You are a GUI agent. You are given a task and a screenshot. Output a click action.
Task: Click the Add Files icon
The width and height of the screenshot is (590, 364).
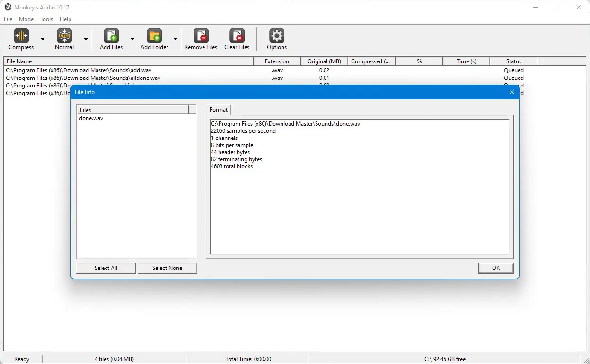tap(111, 36)
